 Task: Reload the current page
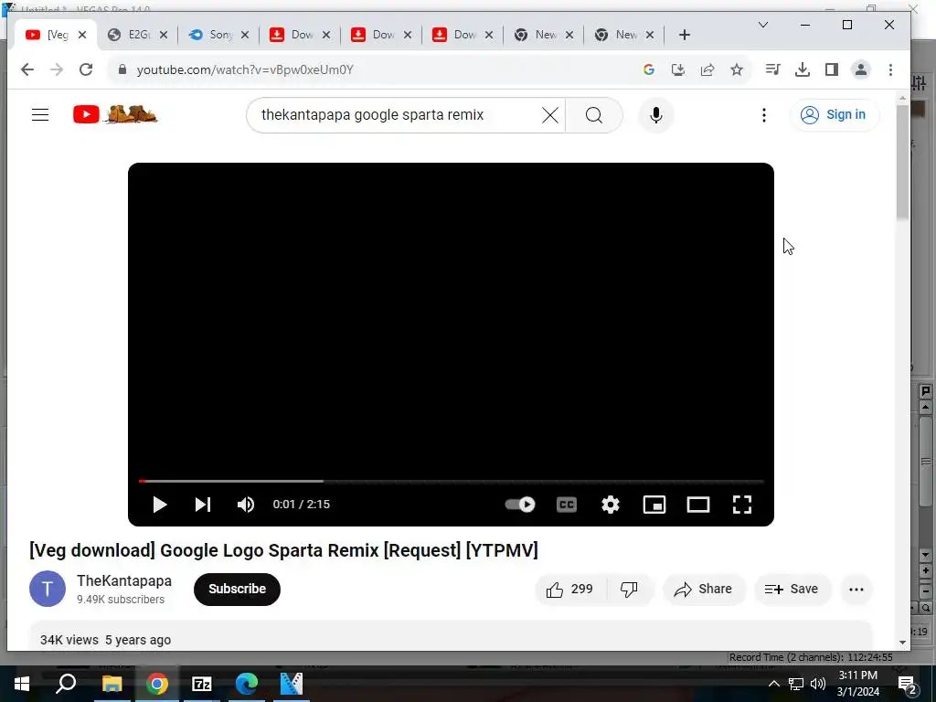tap(86, 69)
